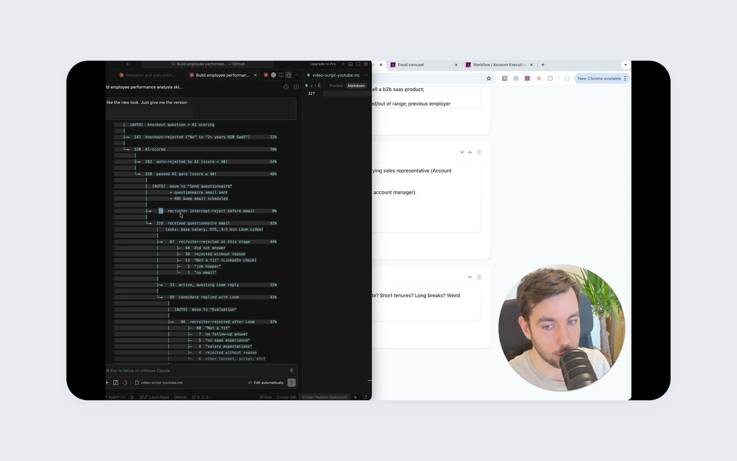
Task: Sync changes with the status bar sync icon
Action: 123,397
